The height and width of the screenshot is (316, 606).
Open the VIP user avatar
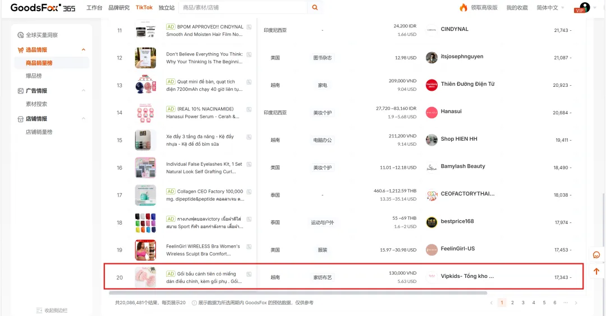pyautogui.click(x=585, y=7)
